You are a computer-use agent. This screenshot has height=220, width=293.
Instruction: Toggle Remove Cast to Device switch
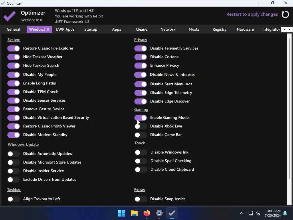pyautogui.click(x=13, y=109)
